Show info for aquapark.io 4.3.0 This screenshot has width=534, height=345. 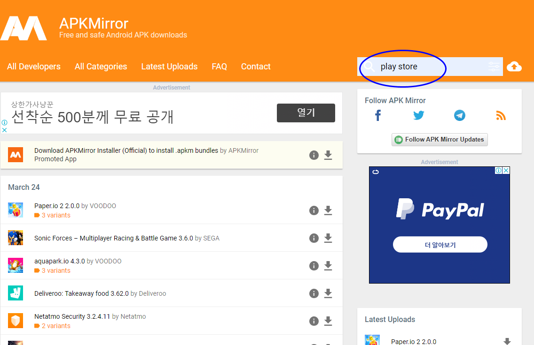pos(314,265)
